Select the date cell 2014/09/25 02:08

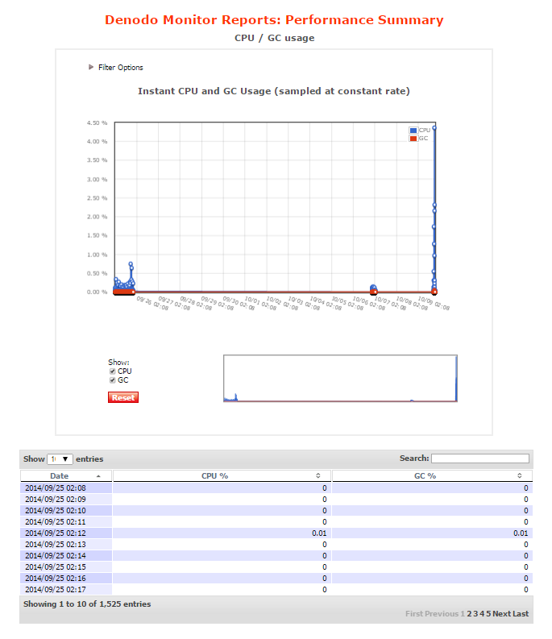(66, 488)
